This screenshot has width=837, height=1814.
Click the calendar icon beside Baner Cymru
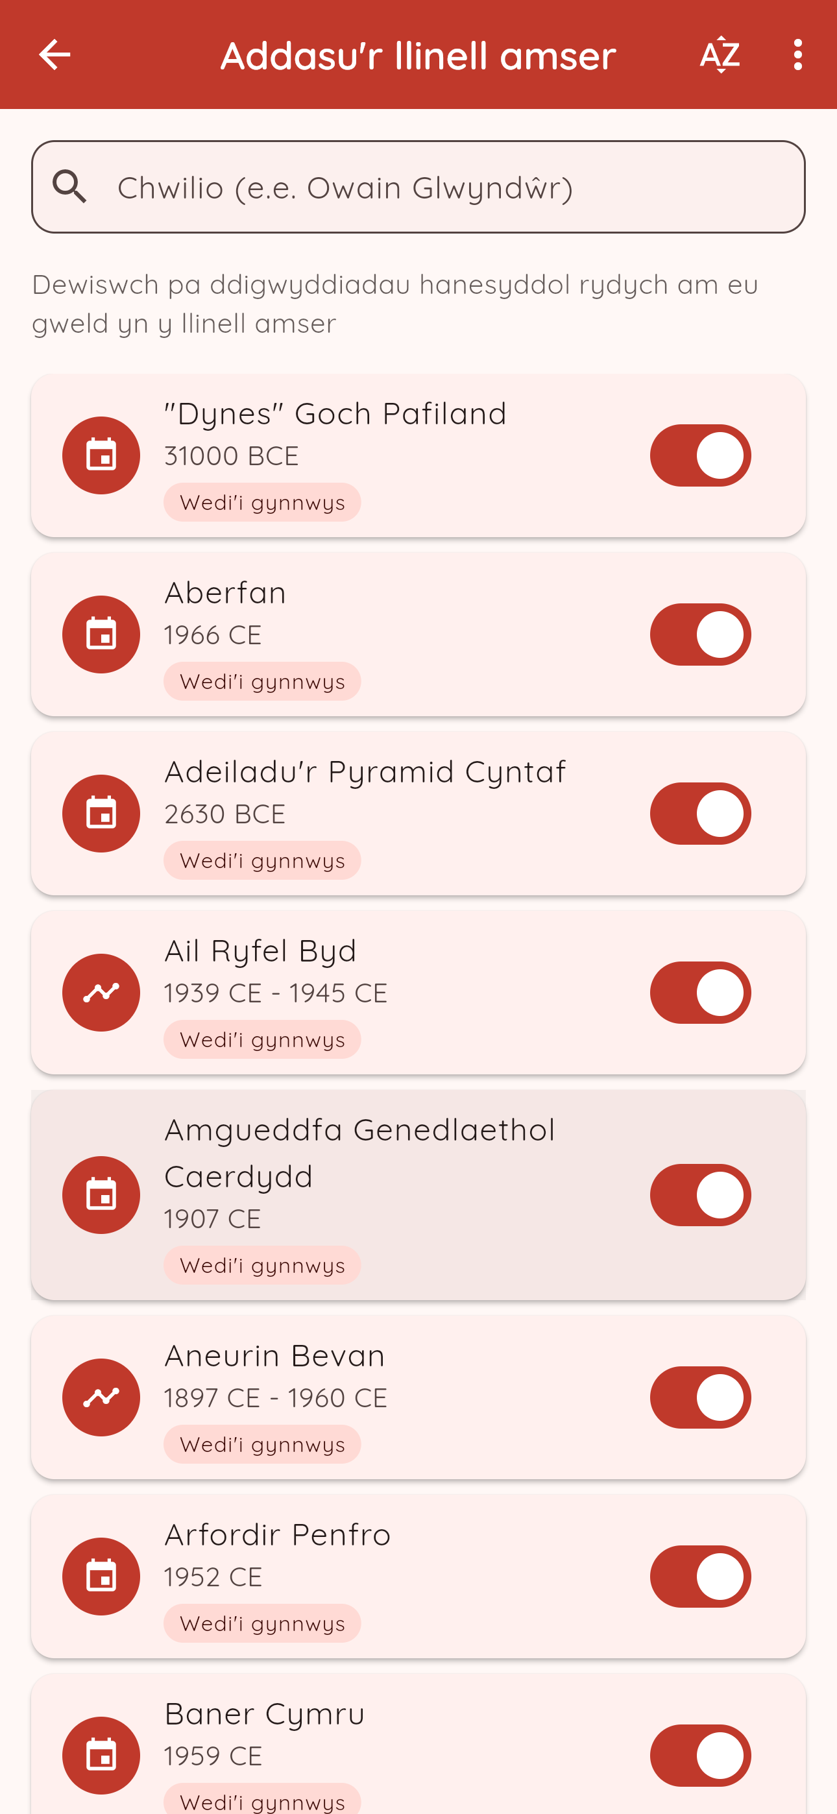[x=101, y=1756]
